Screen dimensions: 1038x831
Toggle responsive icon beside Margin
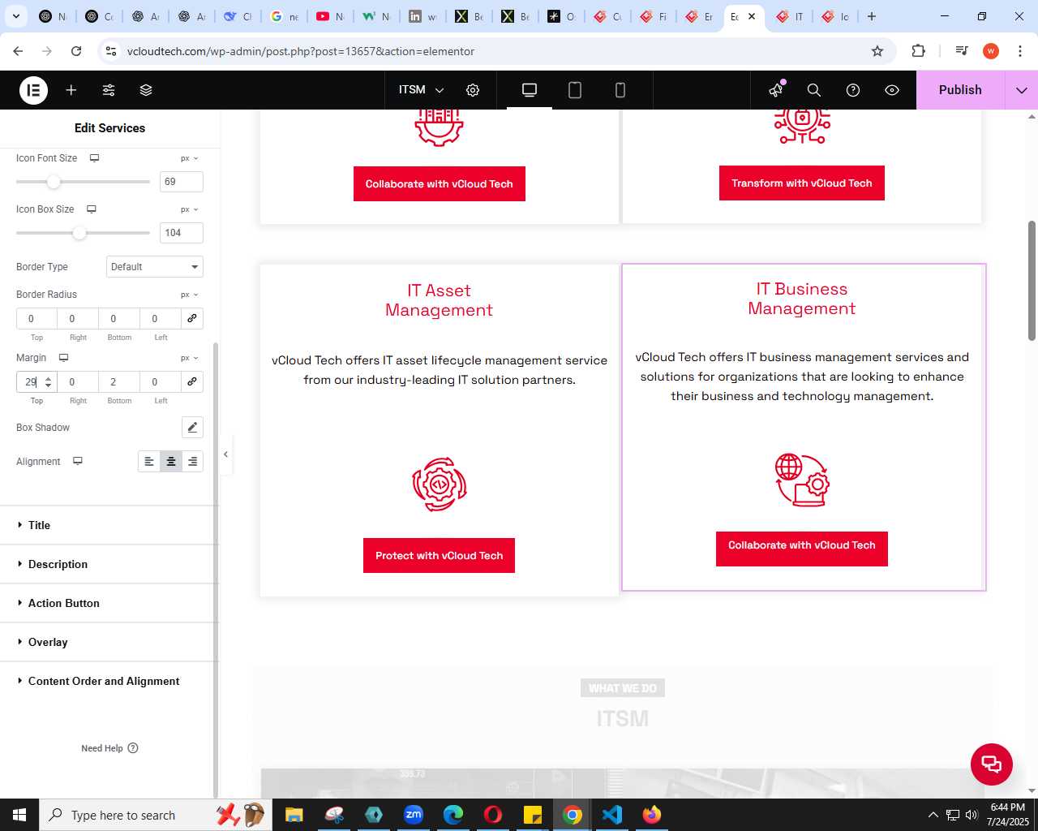63,358
